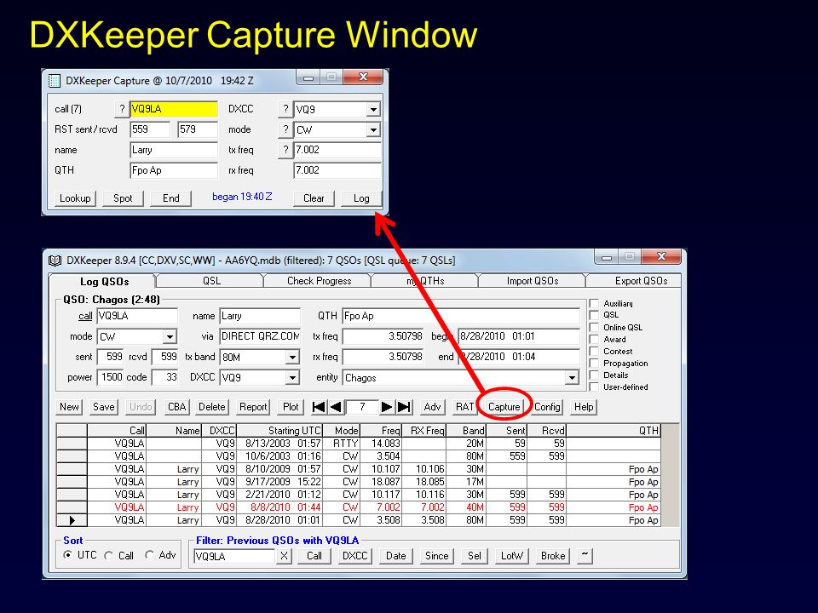Screen dimensions: 818x613
Task: Open the Import QSOs tab
Action: pos(533,281)
